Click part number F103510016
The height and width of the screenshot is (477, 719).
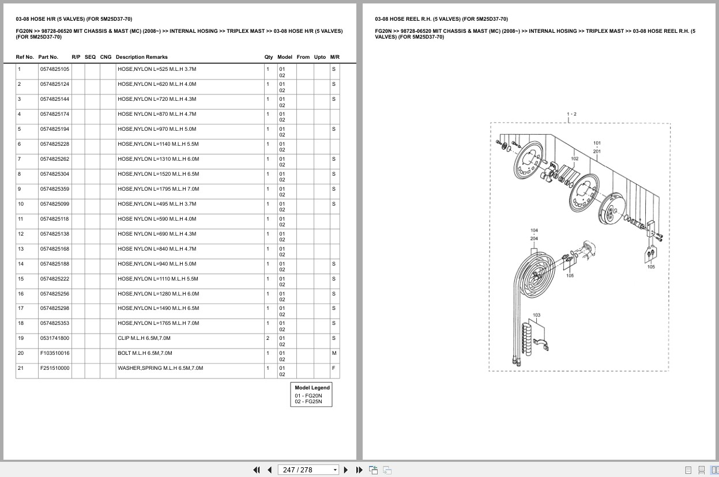click(x=55, y=353)
